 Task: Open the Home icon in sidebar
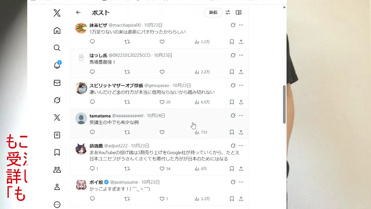click(x=57, y=31)
